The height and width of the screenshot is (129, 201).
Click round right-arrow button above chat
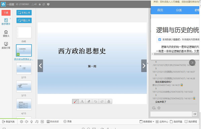tap(192, 62)
